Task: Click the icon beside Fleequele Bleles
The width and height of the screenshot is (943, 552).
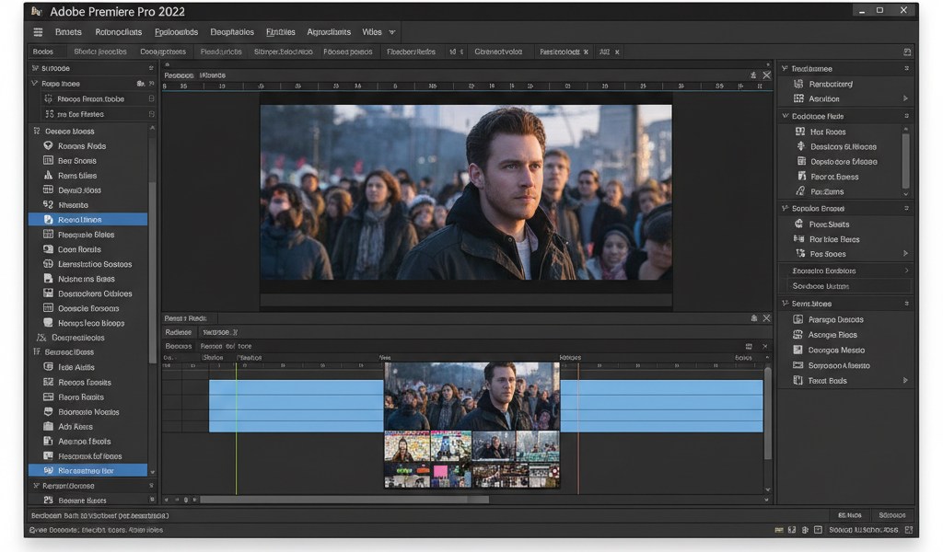Action: click(x=48, y=235)
